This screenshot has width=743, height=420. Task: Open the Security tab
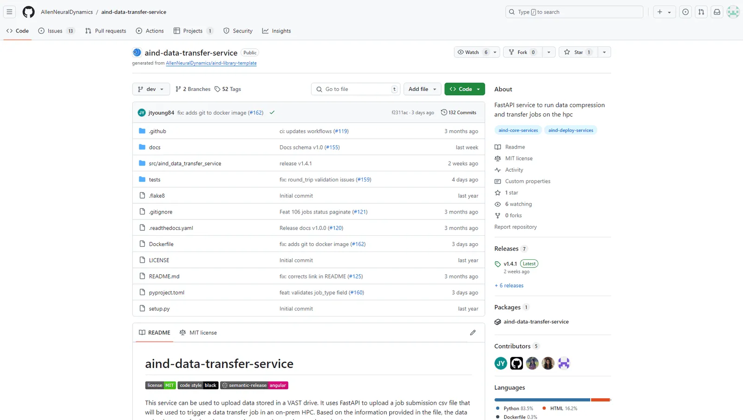pyautogui.click(x=238, y=31)
